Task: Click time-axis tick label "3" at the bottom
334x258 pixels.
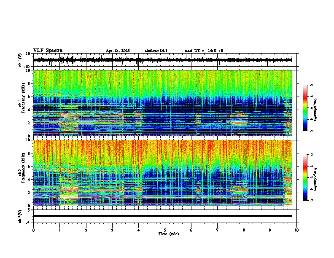Action: click(113, 230)
